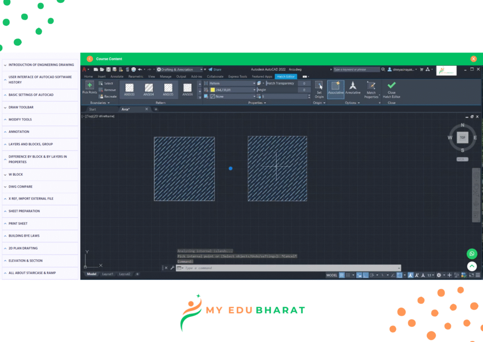Viewport: 483px width, 342px height.
Task: Open the hatch type Pattern dropdown
Action: tap(232, 83)
